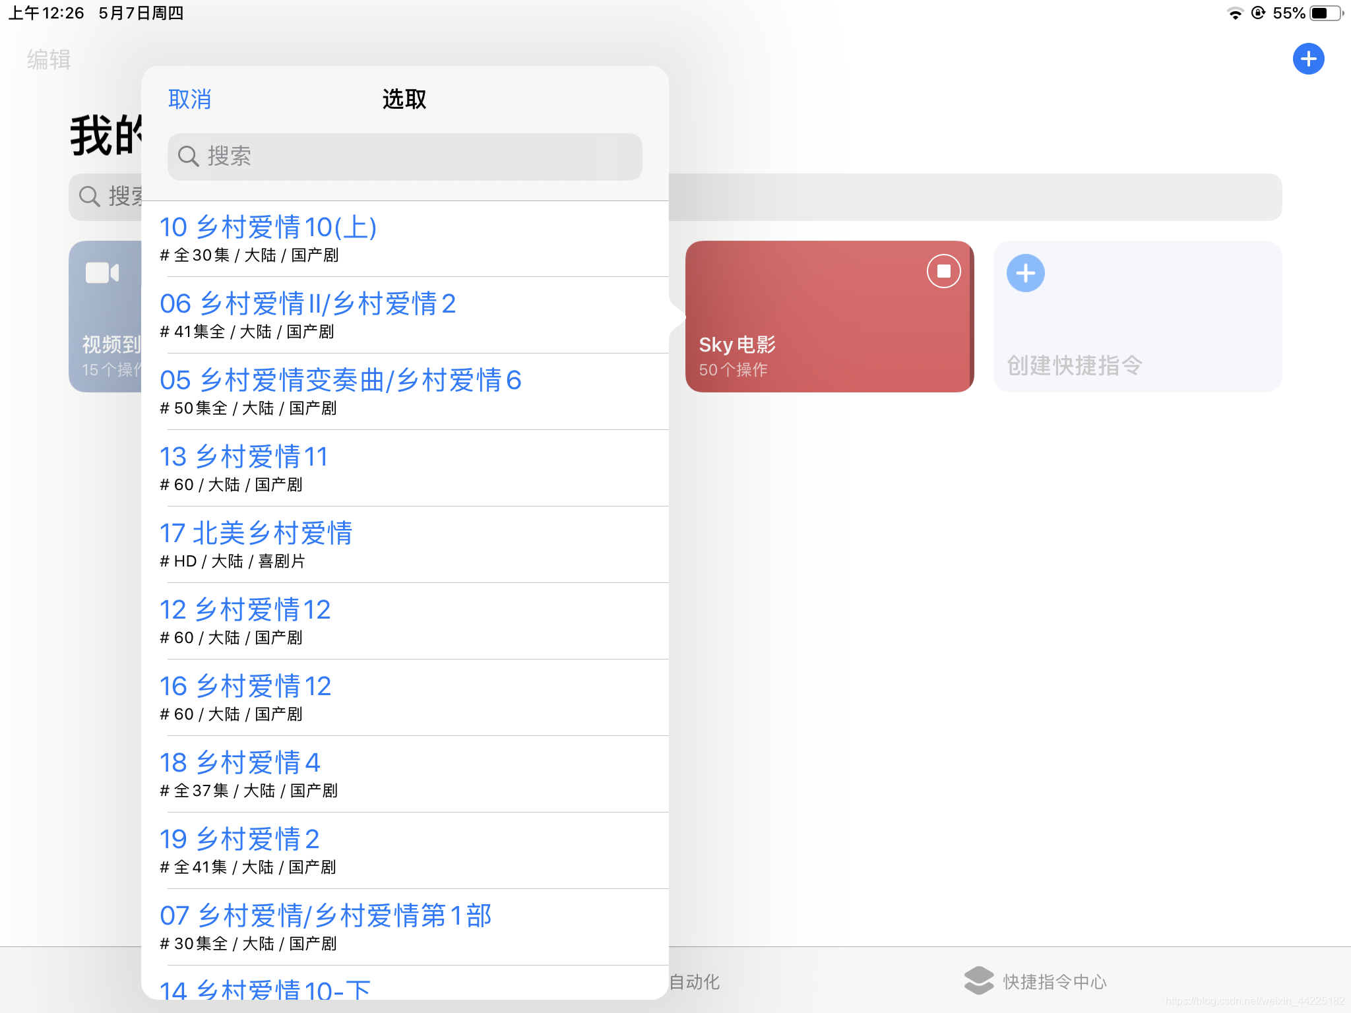1351x1013 pixels.
Task: Click the plus icon on 创建快捷指令 card
Action: (x=1025, y=273)
